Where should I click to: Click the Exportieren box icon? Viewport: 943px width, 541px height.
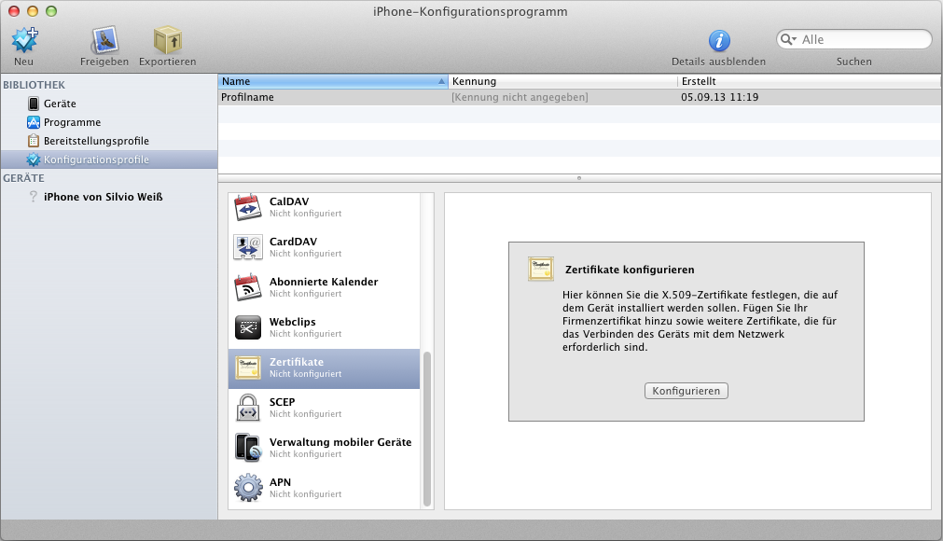tap(167, 40)
